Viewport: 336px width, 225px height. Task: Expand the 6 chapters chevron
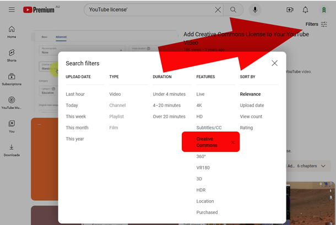323,166
